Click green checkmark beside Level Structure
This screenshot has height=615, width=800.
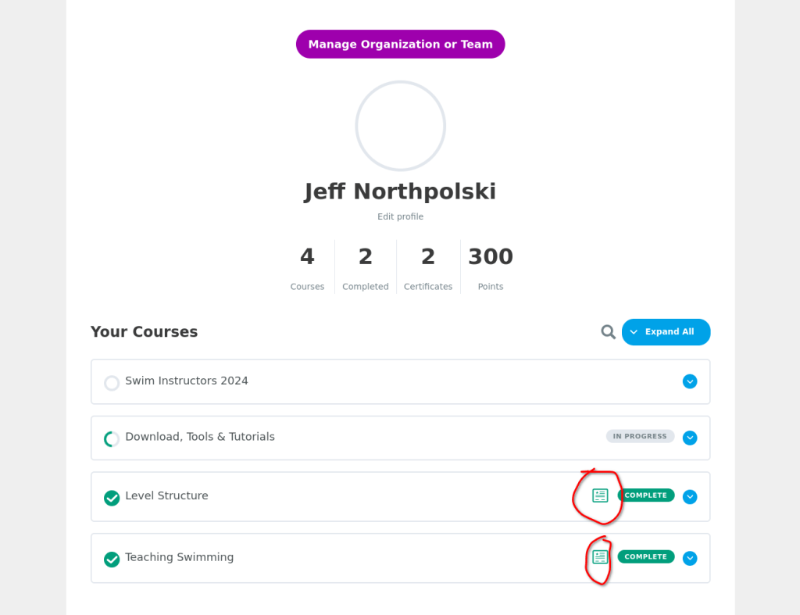tap(112, 498)
